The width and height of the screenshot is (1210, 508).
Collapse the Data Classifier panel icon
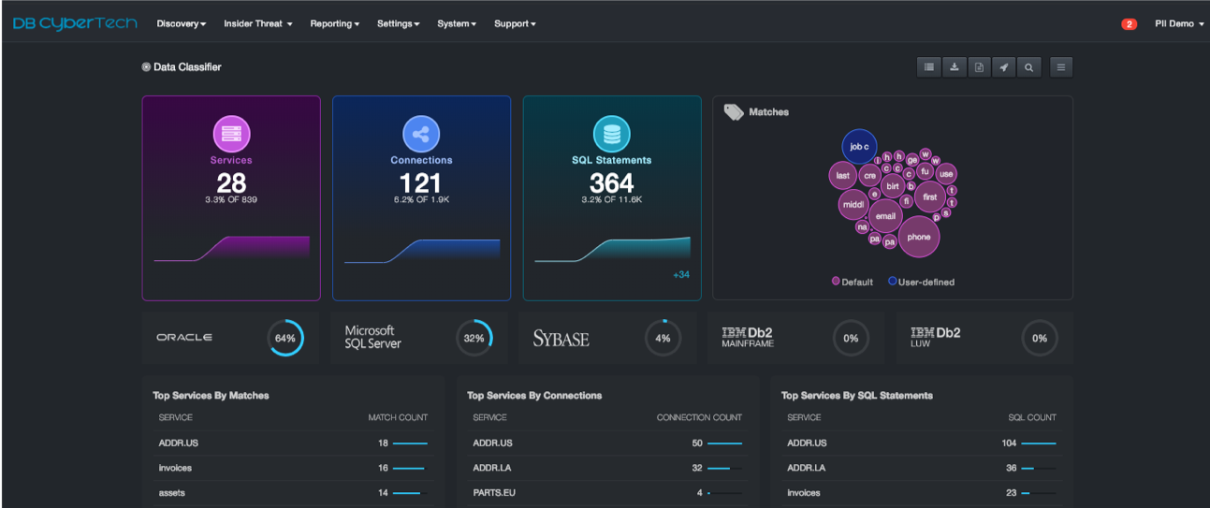(x=146, y=67)
